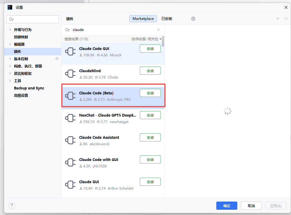Viewport: 291px width, 215px height.
Task: Click the Claude Code GUI plugin icon
Action: 70,52
